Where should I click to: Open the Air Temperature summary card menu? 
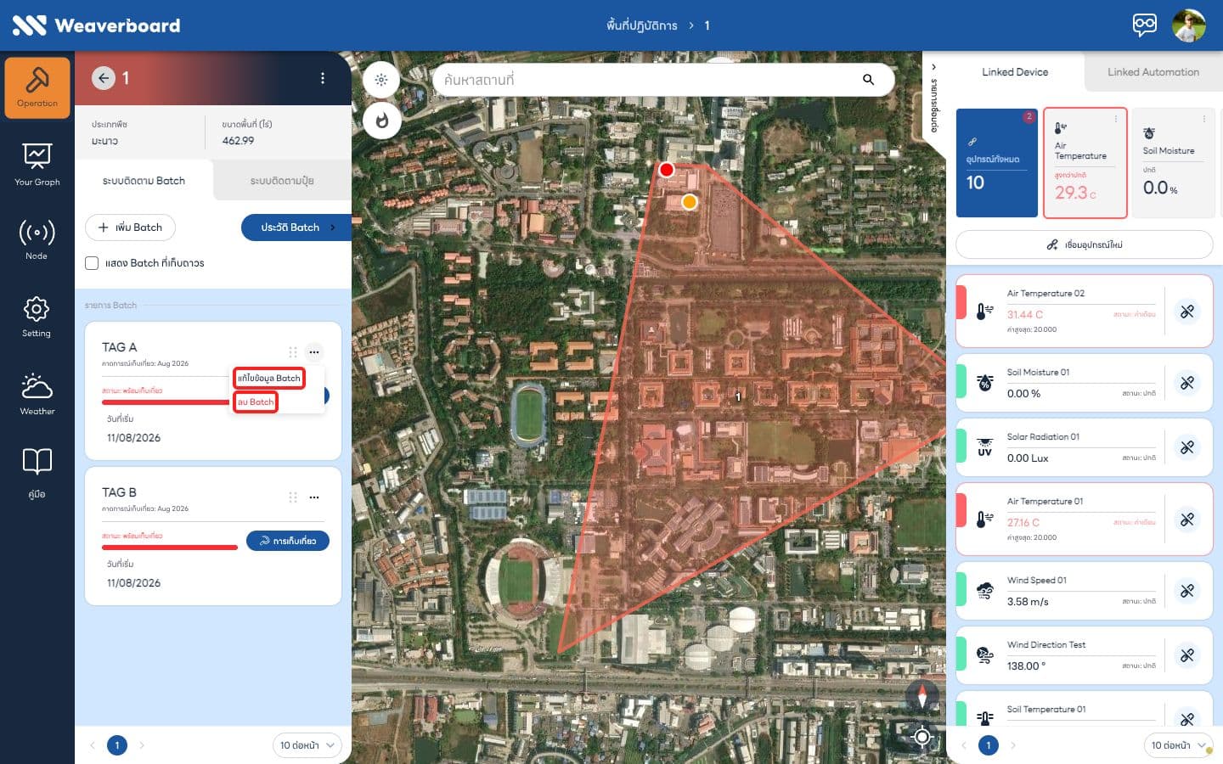1116,120
